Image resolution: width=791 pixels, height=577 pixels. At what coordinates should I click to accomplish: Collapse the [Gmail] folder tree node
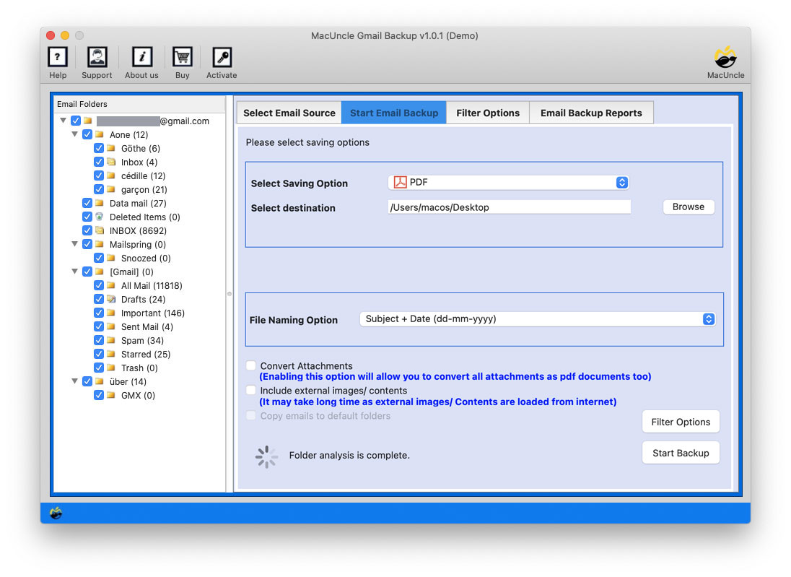[74, 272]
